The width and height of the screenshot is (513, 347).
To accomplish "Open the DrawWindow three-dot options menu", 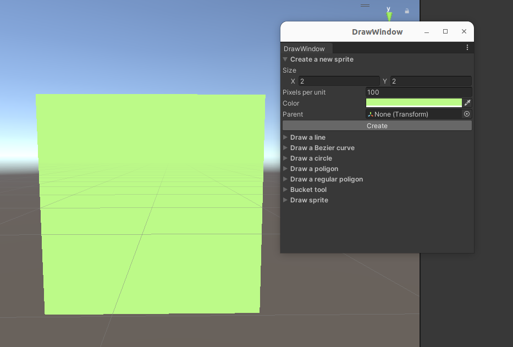I will pyautogui.click(x=467, y=47).
